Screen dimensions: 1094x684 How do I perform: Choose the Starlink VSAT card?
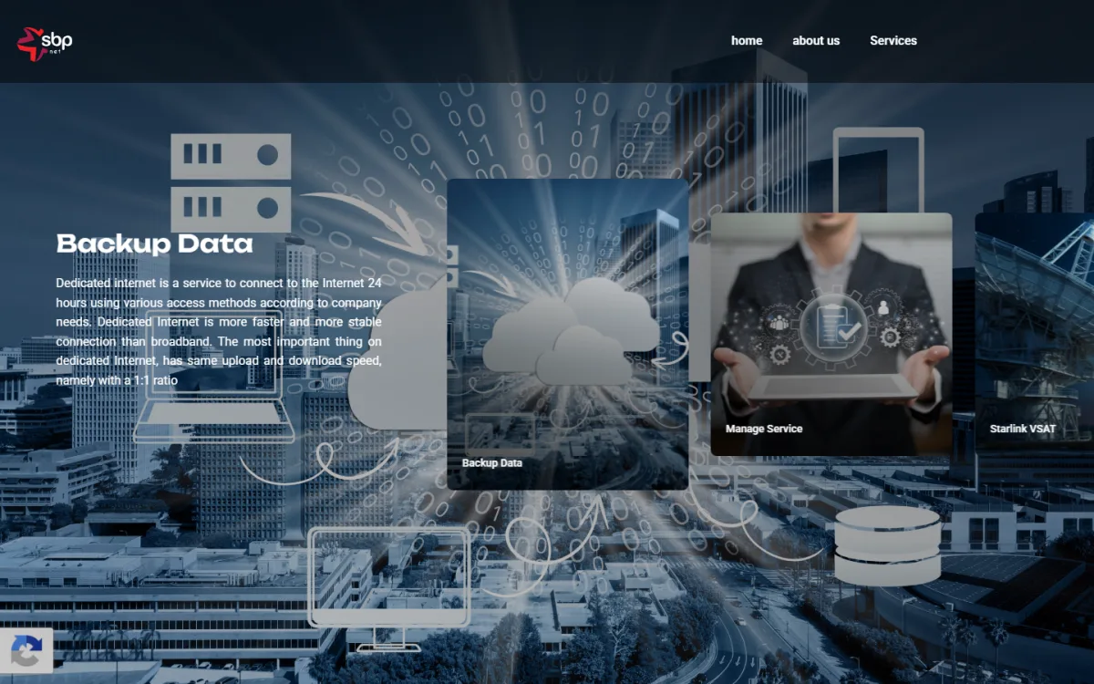pyautogui.click(x=1035, y=334)
